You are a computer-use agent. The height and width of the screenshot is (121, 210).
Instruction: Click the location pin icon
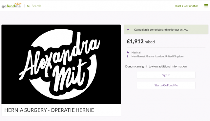tap(128, 56)
